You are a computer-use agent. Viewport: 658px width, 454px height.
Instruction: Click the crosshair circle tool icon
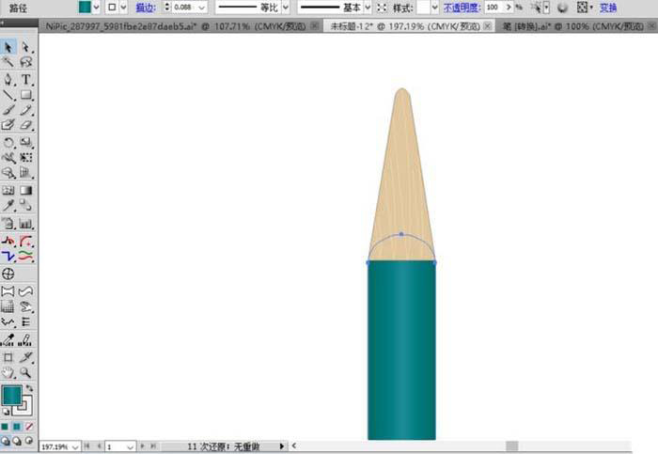tap(8, 274)
